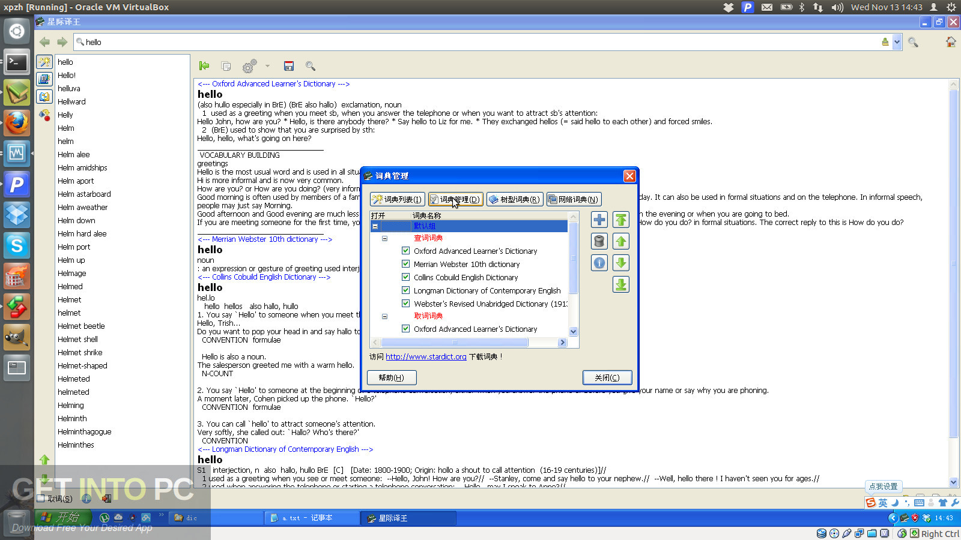Open the 开始 start menu
Image resolution: width=961 pixels, height=540 pixels.
(x=62, y=518)
